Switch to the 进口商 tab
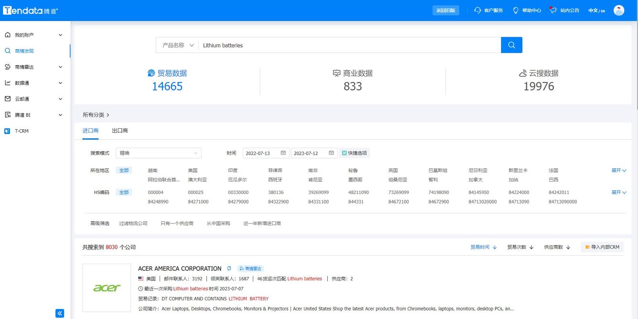Image resolution: width=638 pixels, height=319 pixels. point(90,130)
